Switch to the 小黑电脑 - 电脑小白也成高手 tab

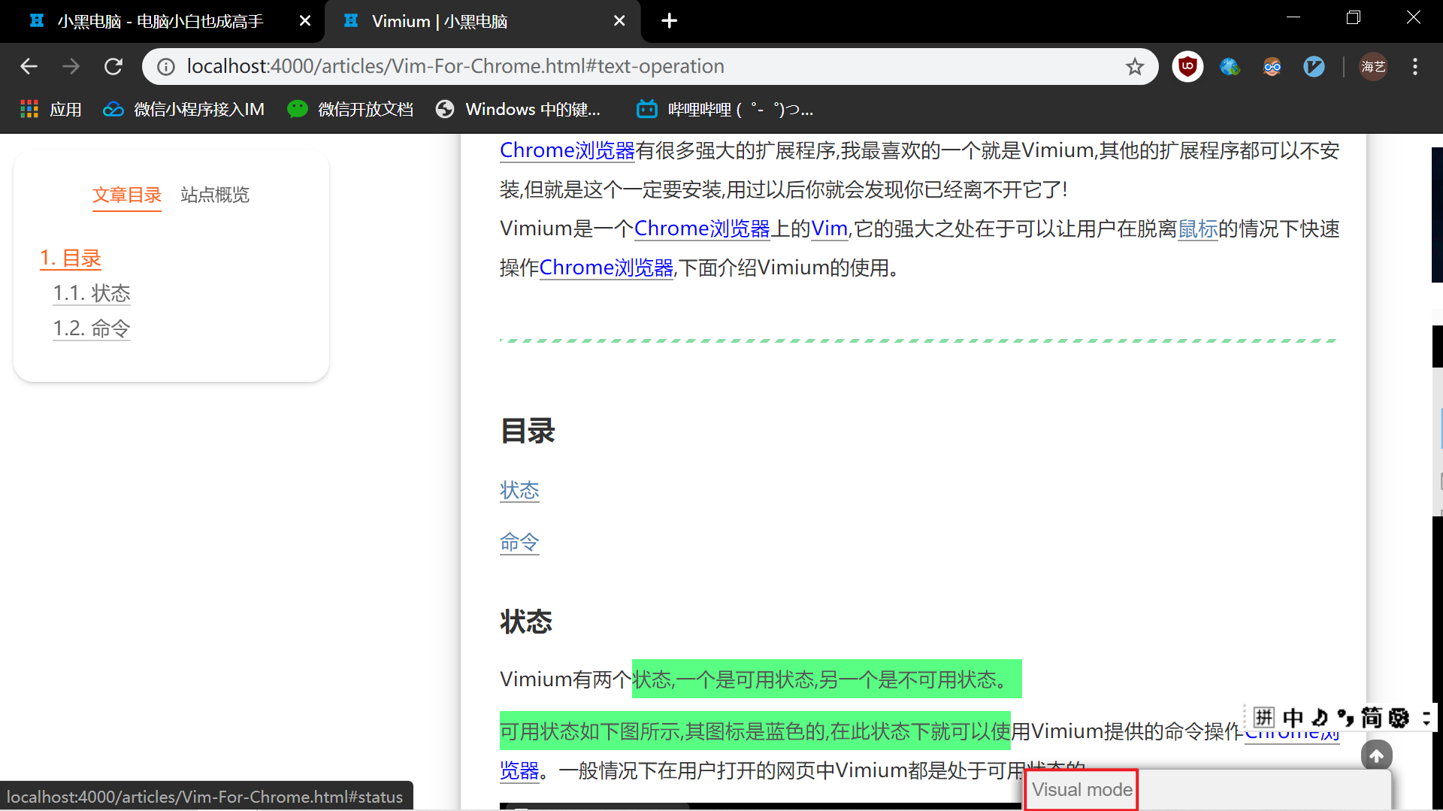[x=162, y=21]
